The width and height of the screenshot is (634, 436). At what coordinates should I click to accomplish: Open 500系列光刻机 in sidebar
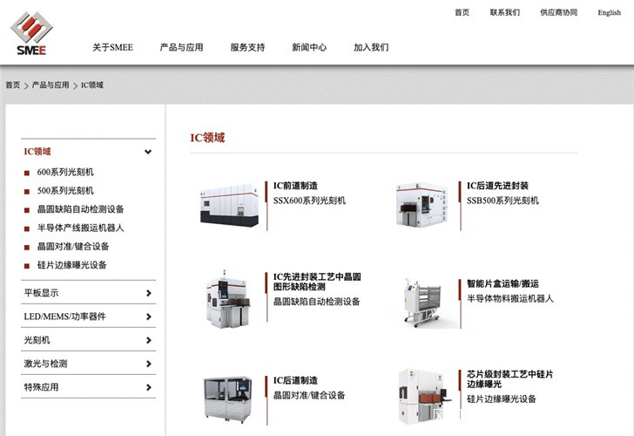click(x=65, y=191)
